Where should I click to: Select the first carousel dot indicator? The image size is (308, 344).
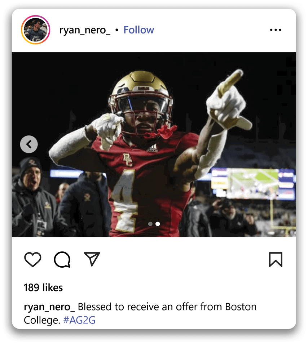tap(150, 224)
